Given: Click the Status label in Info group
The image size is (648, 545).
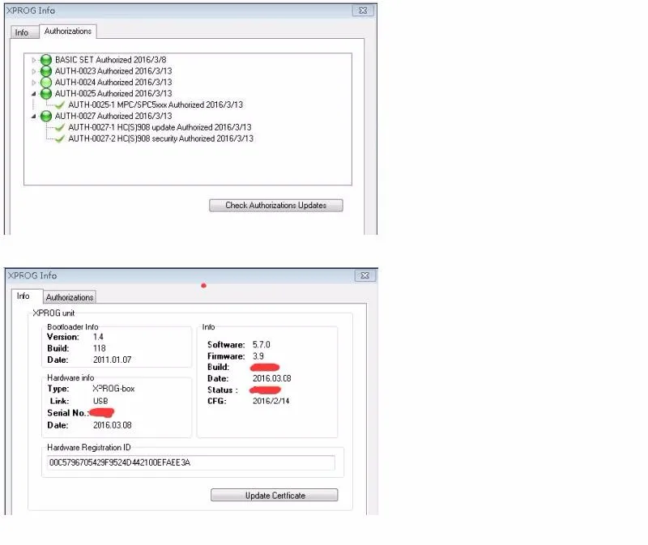Looking at the screenshot, I should [222, 390].
